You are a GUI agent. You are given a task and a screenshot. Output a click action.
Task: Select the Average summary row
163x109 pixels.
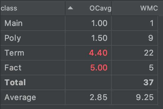tap(79, 97)
